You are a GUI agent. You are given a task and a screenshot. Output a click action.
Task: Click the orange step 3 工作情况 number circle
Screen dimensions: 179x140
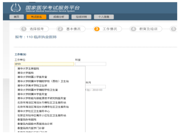coord(97,29)
